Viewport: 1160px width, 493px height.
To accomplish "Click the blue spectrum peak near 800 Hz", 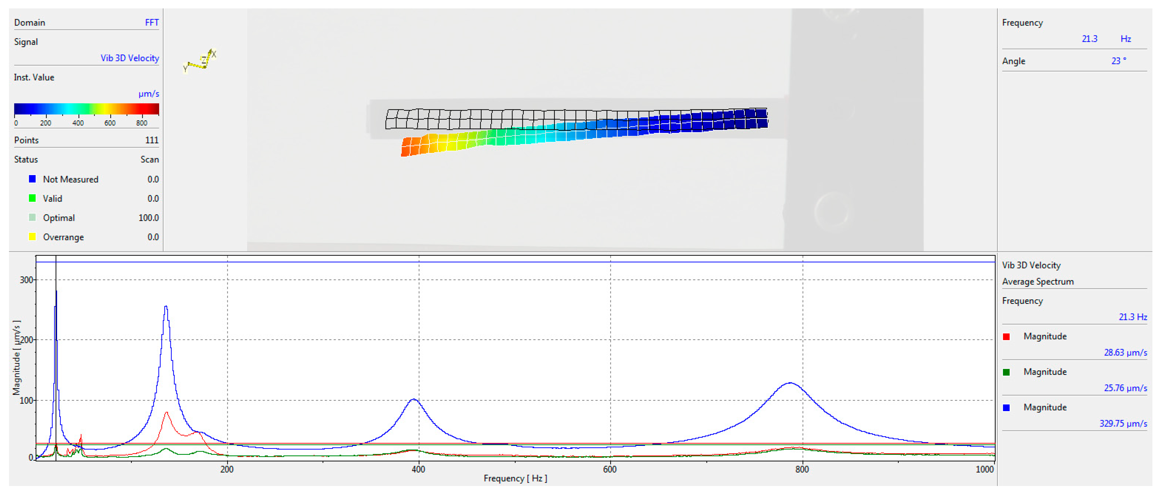I will click(789, 383).
